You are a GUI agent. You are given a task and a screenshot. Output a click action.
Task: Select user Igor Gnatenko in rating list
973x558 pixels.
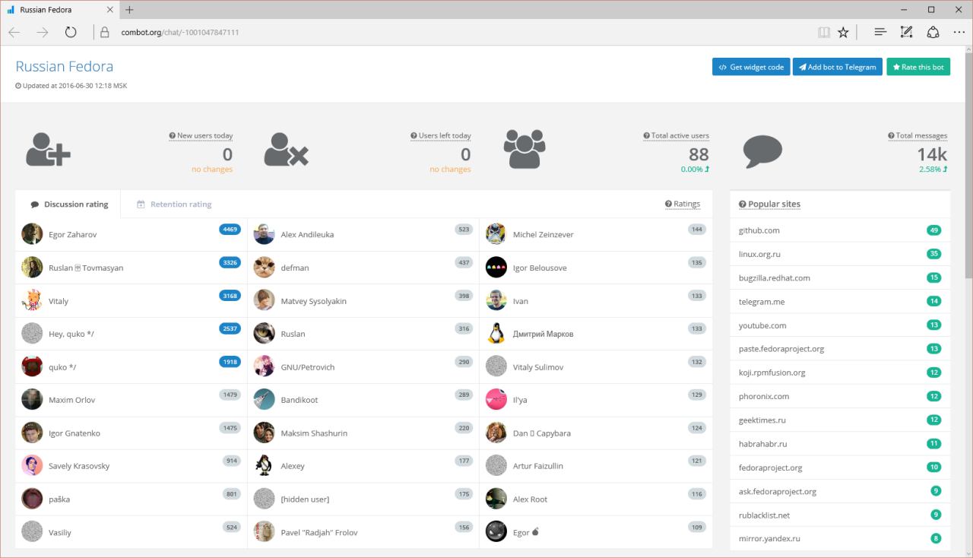pyautogui.click(x=132, y=433)
